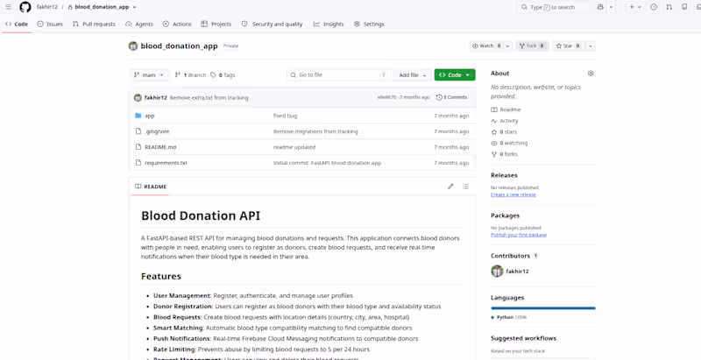Open the inbox notifications icon
Image resolution: width=701 pixels, height=360 pixels.
point(698,7)
